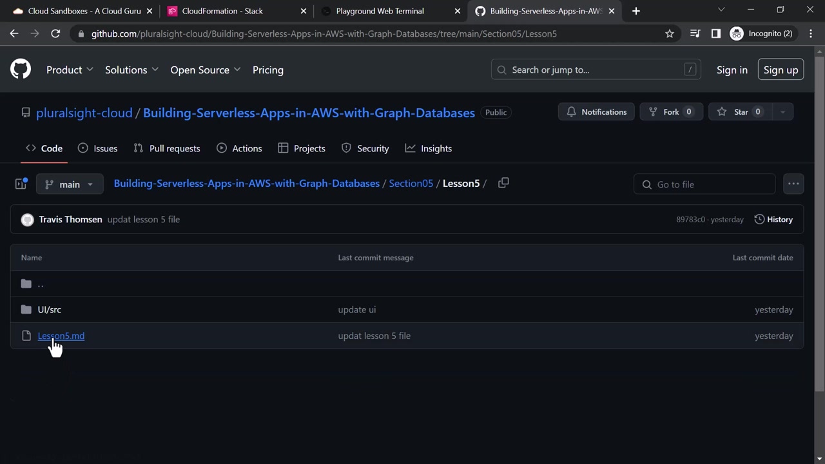Copy path using the copy icon
The width and height of the screenshot is (825, 464).
[x=503, y=183]
